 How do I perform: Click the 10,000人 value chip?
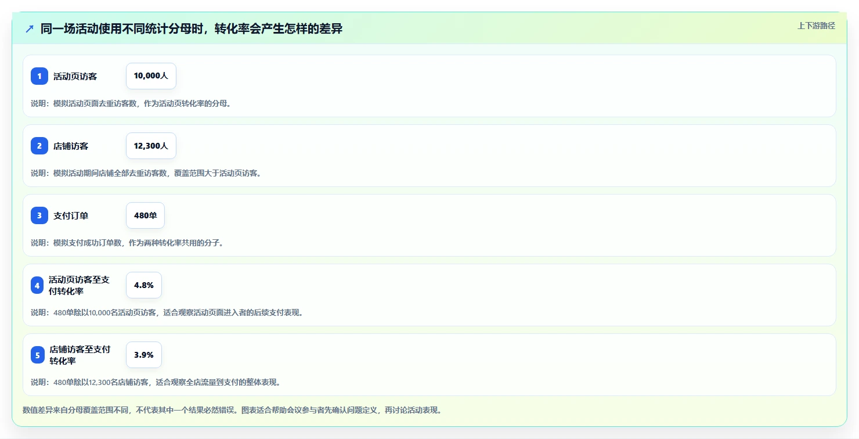tap(151, 76)
